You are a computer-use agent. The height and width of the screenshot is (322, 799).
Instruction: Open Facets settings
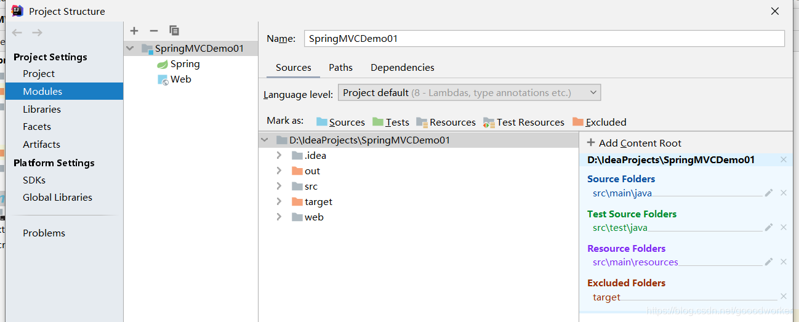click(37, 126)
